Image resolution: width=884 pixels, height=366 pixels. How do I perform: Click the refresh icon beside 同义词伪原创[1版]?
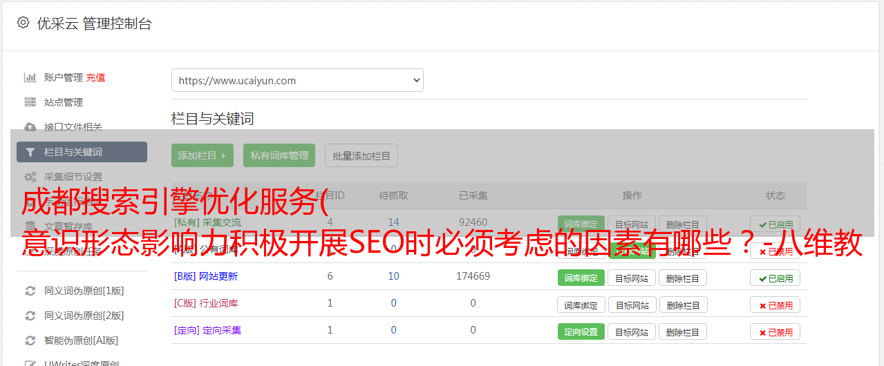[30, 291]
